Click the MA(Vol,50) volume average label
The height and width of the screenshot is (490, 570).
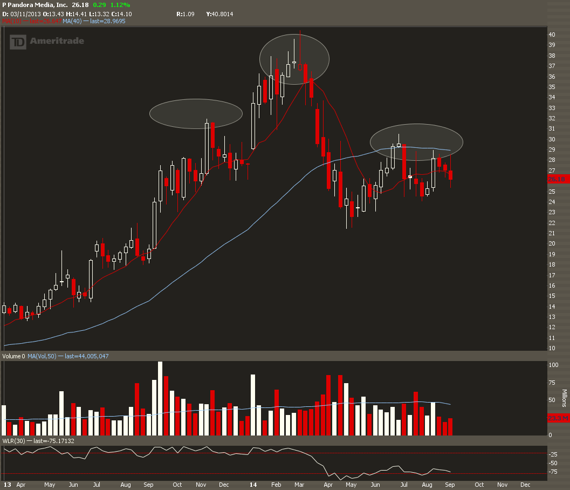tap(68, 356)
